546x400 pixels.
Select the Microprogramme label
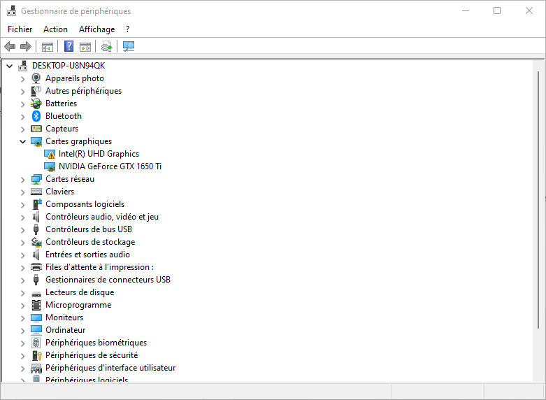[78, 305]
